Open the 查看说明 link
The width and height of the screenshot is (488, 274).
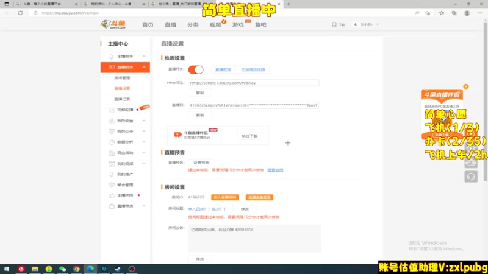tap(275, 170)
